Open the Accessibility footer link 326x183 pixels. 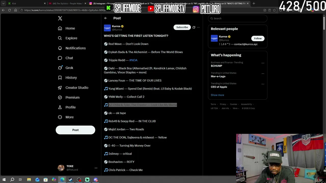point(247,104)
